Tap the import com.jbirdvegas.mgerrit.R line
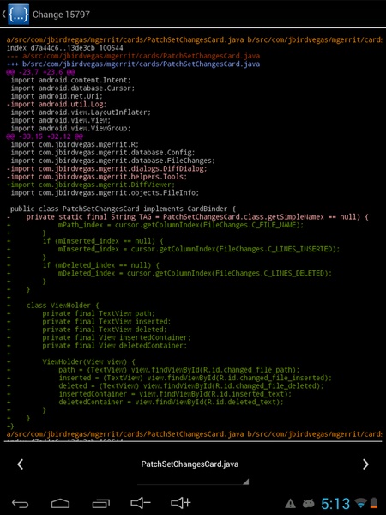 coord(75,144)
